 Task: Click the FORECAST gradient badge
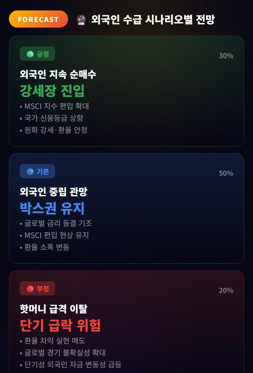38,19
